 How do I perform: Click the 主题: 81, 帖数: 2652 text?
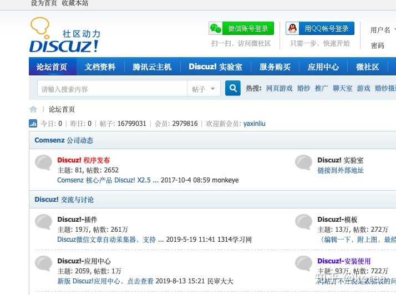point(88,170)
